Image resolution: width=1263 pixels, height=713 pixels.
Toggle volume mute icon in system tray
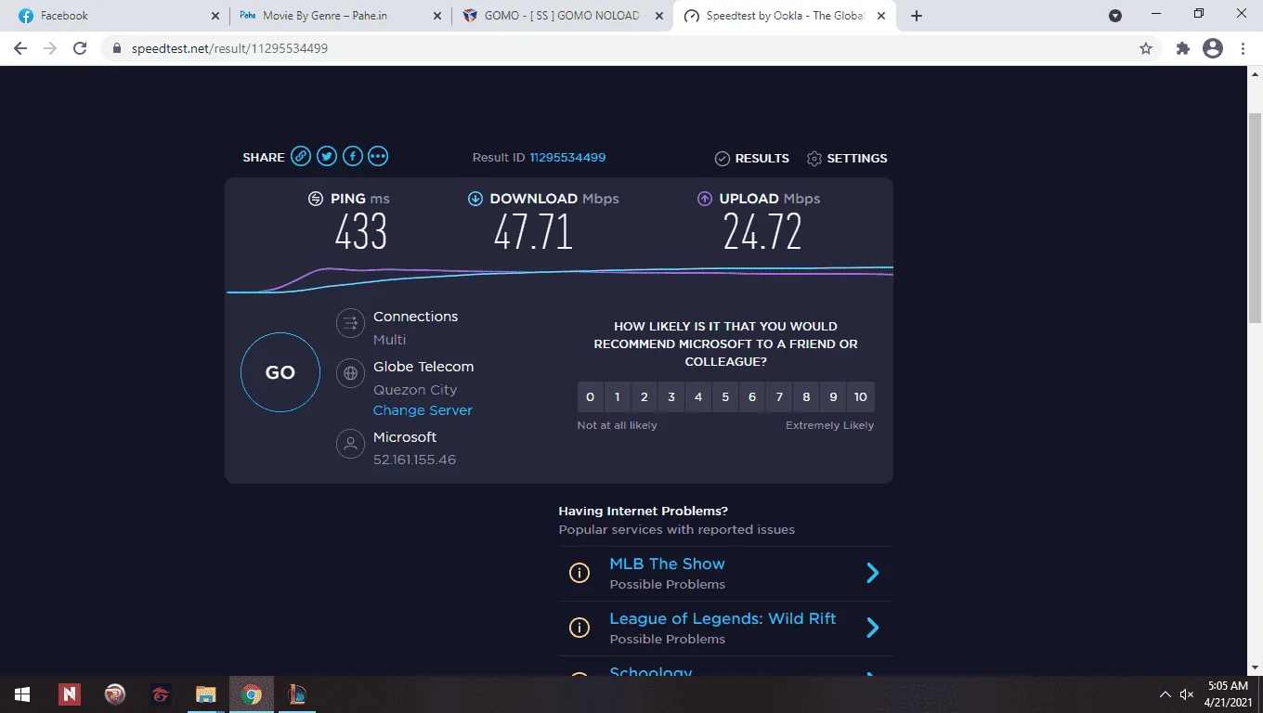1187,694
